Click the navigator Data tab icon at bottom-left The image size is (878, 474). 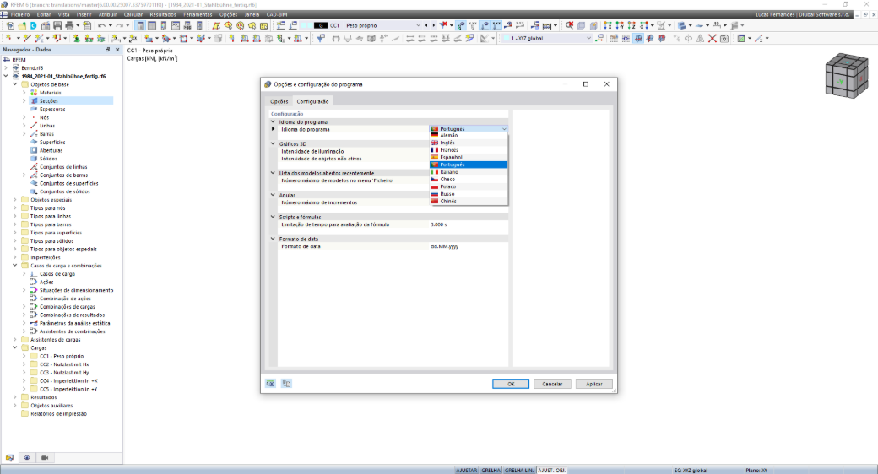[x=9, y=457]
